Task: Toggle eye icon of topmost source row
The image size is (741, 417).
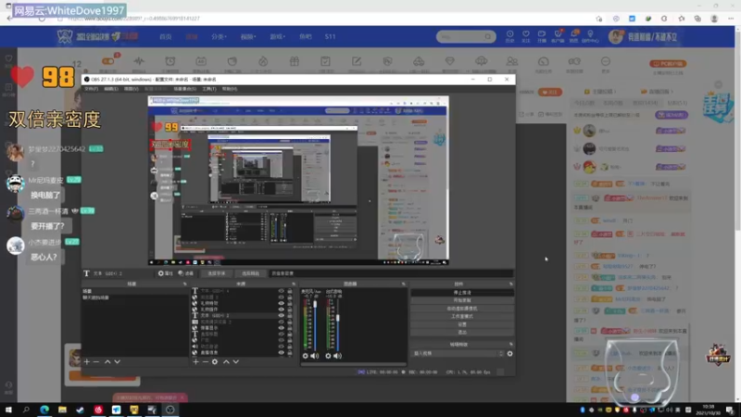Action: (x=282, y=291)
